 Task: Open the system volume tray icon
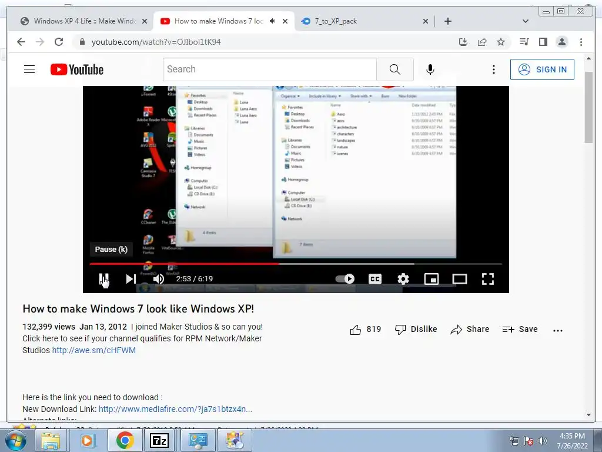point(543,441)
